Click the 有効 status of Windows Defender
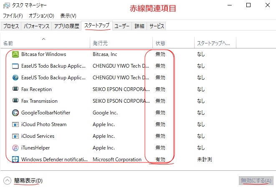The image size is (276, 190). click(160, 160)
